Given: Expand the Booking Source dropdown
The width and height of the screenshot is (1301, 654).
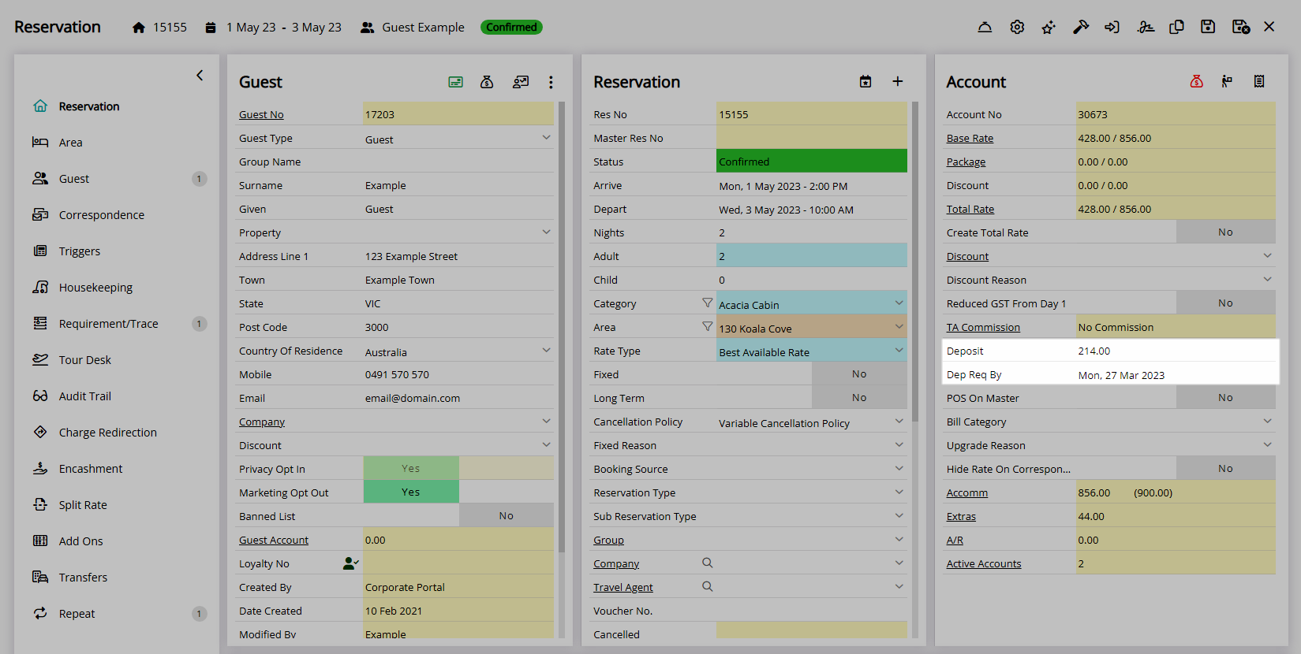Looking at the screenshot, I should [899, 469].
